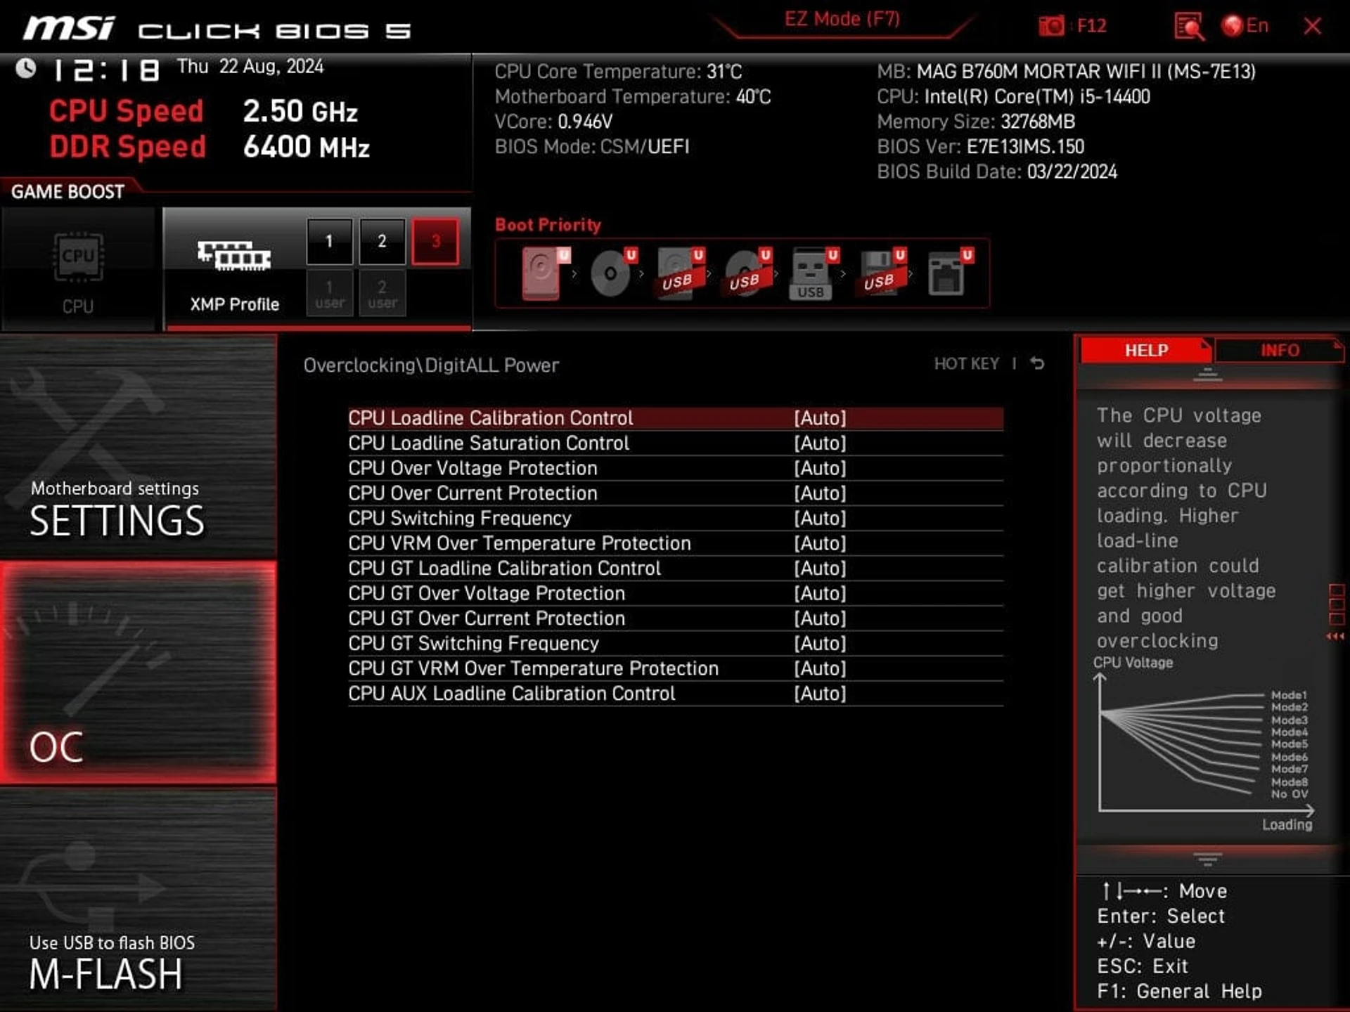Click the side panel arrows at right edge
The image size is (1350, 1012).
pyautogui.click(x=1335, y=637)
